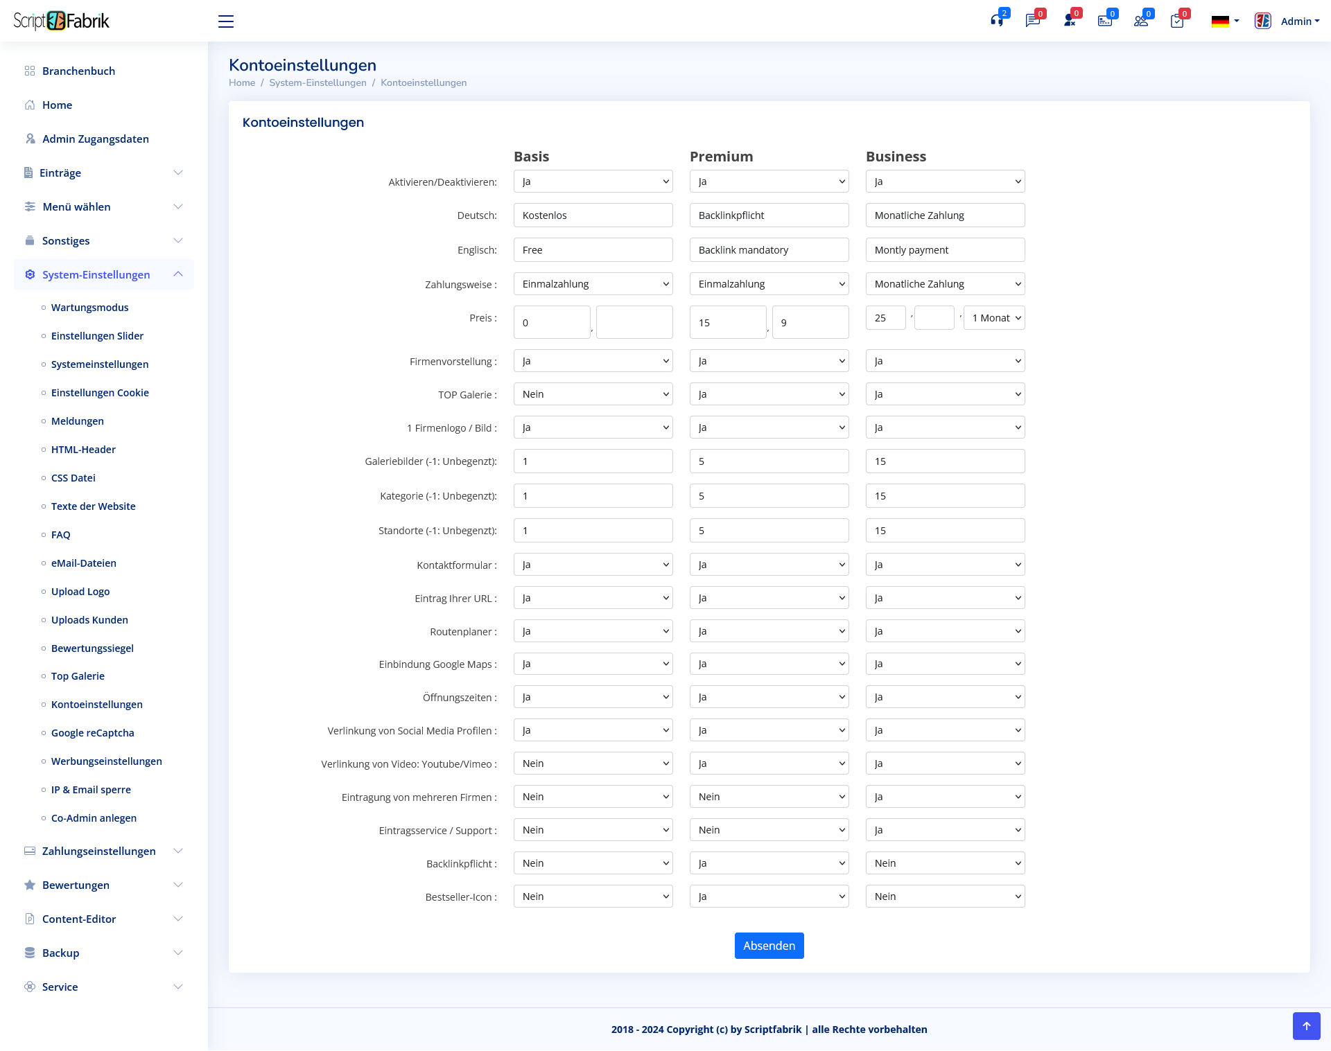Open the German flag language selector
The height and width of the screenshot is (1051, 1331).
point(1225,21)
